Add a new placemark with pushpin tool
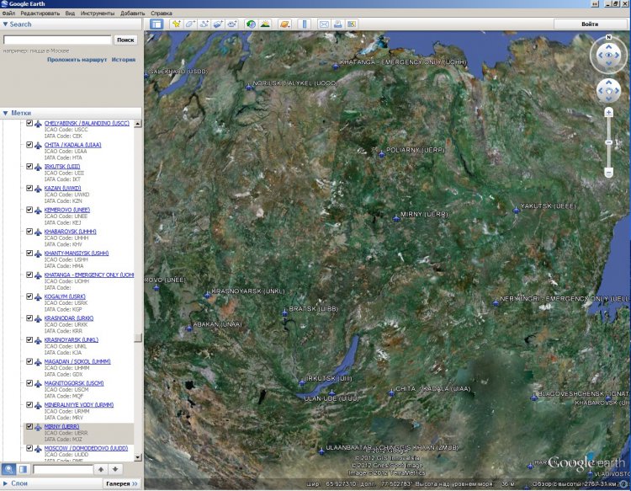 coord(177,24)
